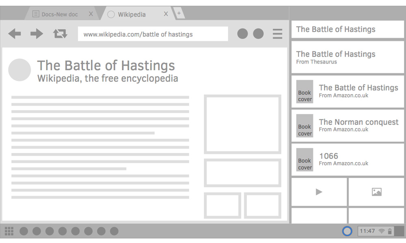Select The Battle of Hastings Thesaurus result
Viewport: 406px width, 243px height.
click(x=347, y=57)
